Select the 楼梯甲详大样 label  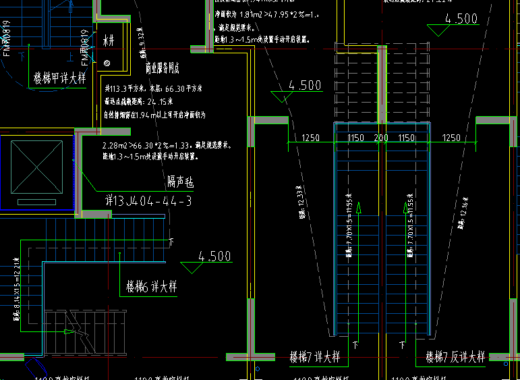tap(60, 79)
